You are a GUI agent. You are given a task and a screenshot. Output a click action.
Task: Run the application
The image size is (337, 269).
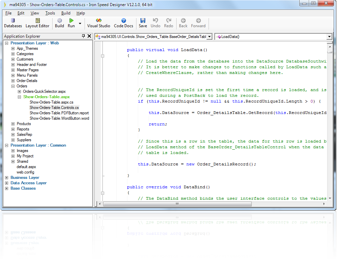[71, 24]
